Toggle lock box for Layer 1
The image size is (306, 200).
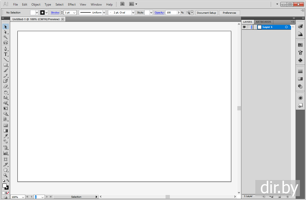coord(248,27)
